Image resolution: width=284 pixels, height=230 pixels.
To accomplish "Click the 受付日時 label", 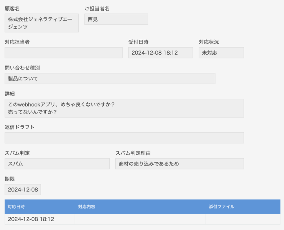I will click(x=138, y=42).
